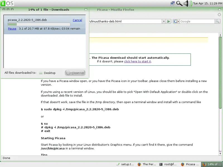Click the network connection tray icon

pos(173,3)
